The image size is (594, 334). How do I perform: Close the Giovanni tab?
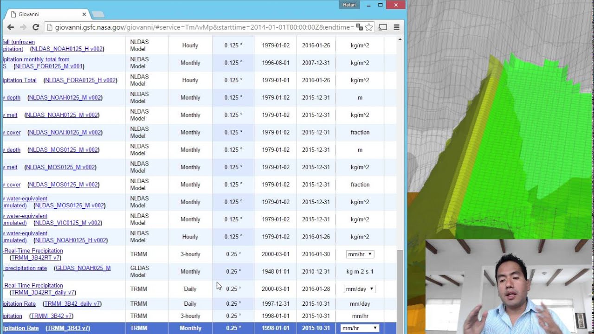tap(84, 14)
